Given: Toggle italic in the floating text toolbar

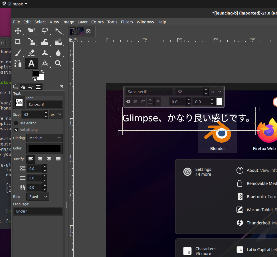Looking at the screenshot, I should 143,102.
